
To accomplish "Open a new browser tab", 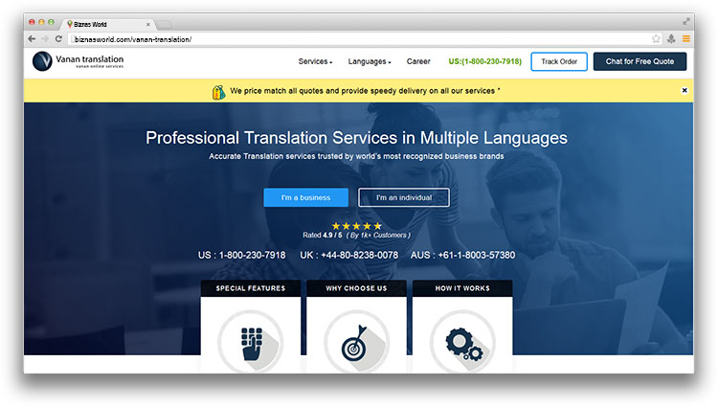I will [165, 24].
